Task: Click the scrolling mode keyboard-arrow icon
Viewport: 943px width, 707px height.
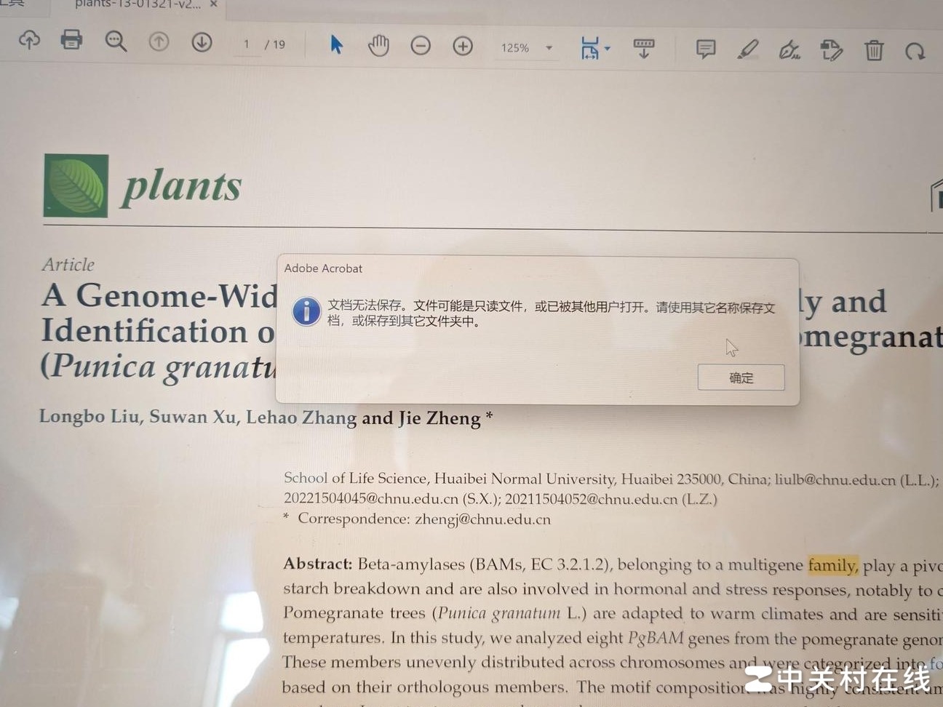Action: coord(643,49)
